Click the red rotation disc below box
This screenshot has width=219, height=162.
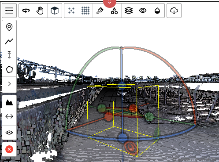click(131, 148)
